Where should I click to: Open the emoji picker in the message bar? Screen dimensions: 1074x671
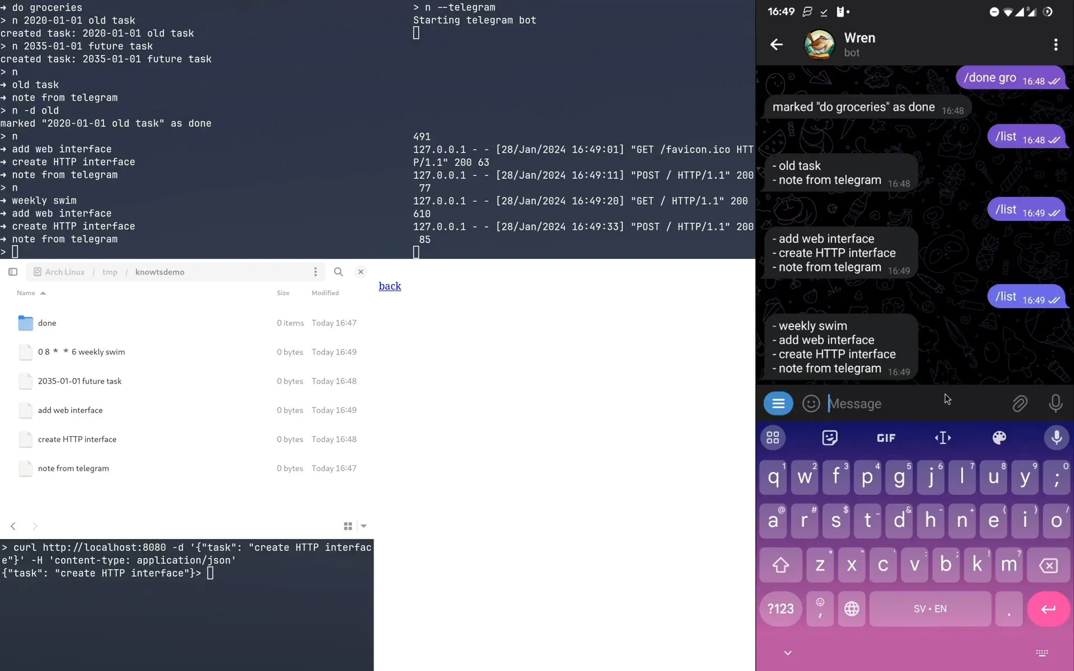[811, 403]
